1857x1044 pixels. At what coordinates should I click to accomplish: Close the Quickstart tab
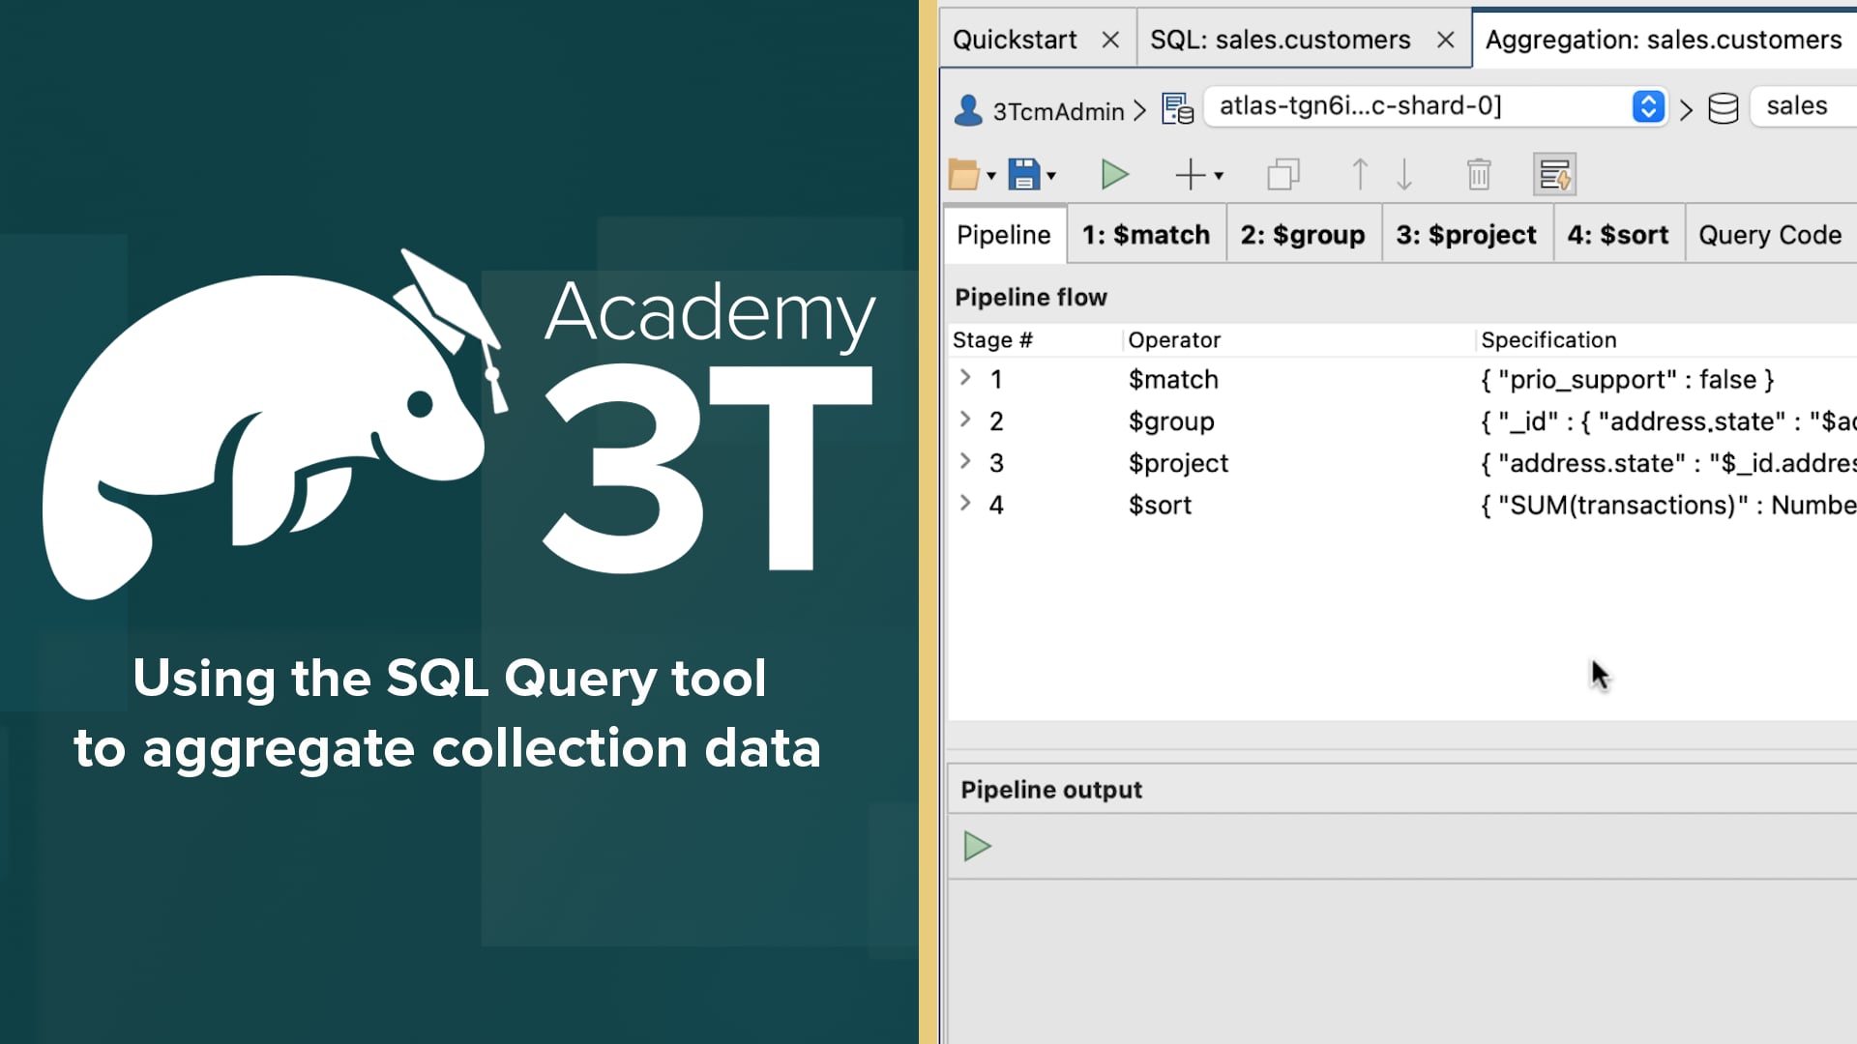tap(1110, 40)
